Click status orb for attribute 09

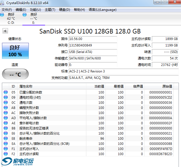[x=6, y=97]
